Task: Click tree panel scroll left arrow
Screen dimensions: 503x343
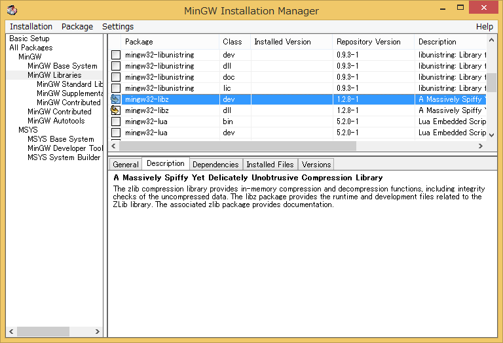Action: coord(11,331)
